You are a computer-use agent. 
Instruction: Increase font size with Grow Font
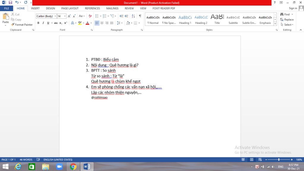[69, 16]
